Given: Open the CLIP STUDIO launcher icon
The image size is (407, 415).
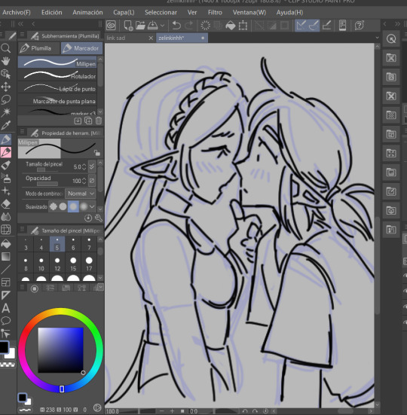Looking at the screenshot, I should [x=112, y=26].
